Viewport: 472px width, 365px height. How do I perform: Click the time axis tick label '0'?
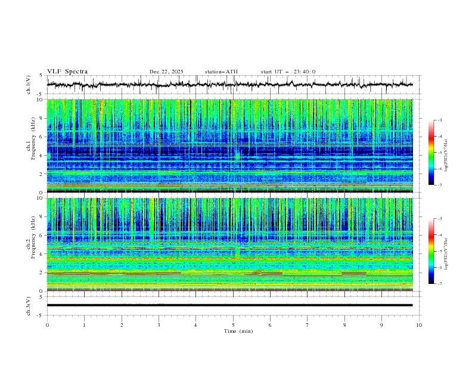click(x=47, y=325)
